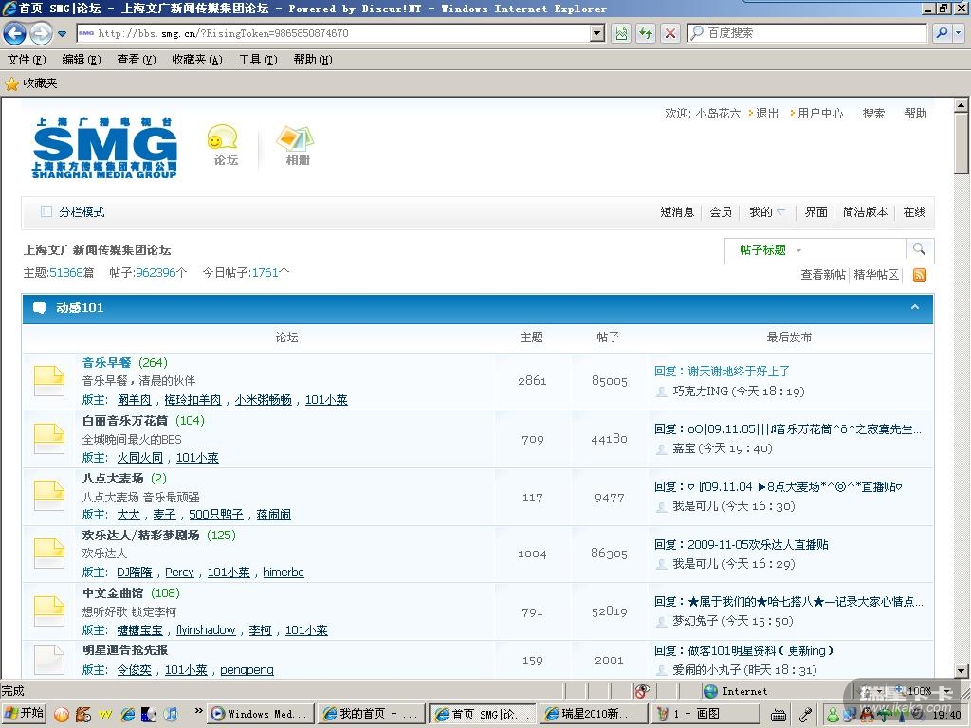This screenshot has width=971, height=728.
Task: Click the 查看新帖 link
Action: (822, 275)
